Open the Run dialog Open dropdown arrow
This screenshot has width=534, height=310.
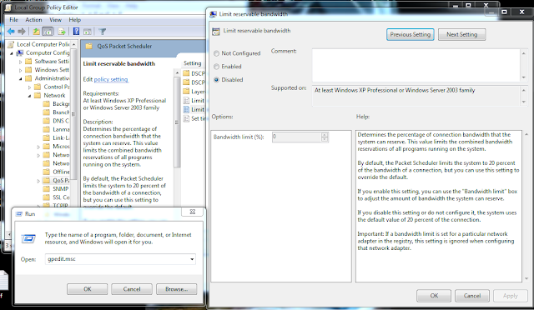[192, 259]
